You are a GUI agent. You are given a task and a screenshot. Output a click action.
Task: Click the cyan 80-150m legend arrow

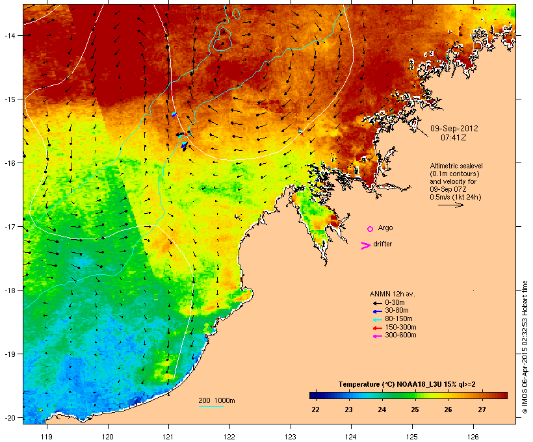tap(377, 320)
